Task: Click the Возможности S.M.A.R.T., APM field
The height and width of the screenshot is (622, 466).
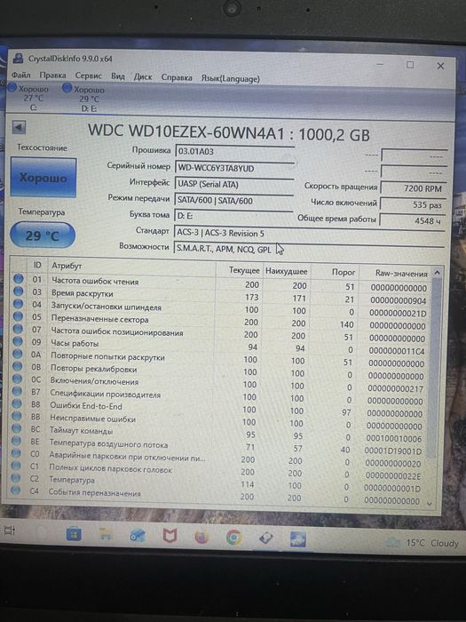Action: point(309,250)
